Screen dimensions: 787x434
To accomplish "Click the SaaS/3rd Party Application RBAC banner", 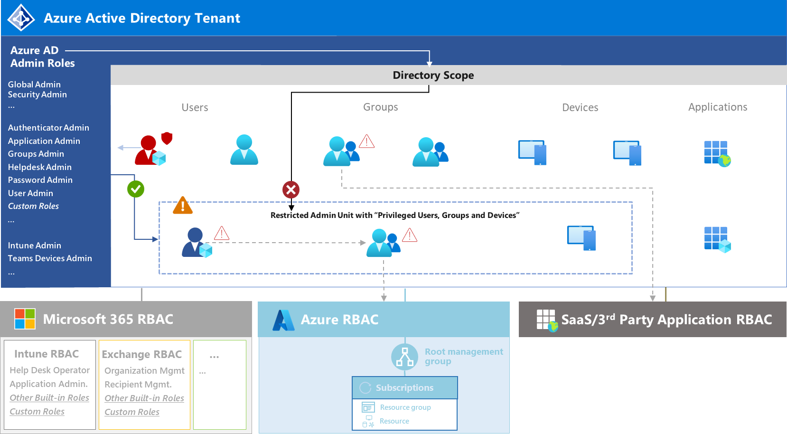I will [653, 320].
